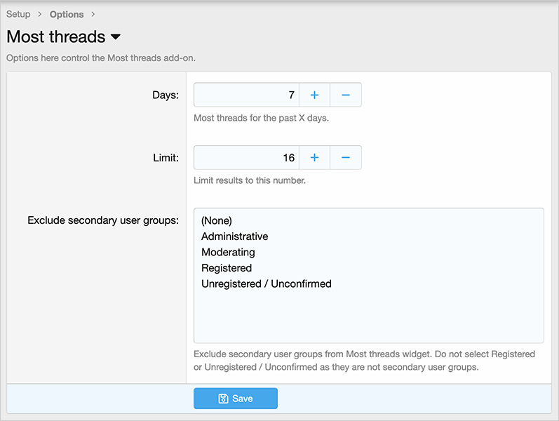
Task: Pick Registered in the exclude groups list
Action: (x=226, y=268)
